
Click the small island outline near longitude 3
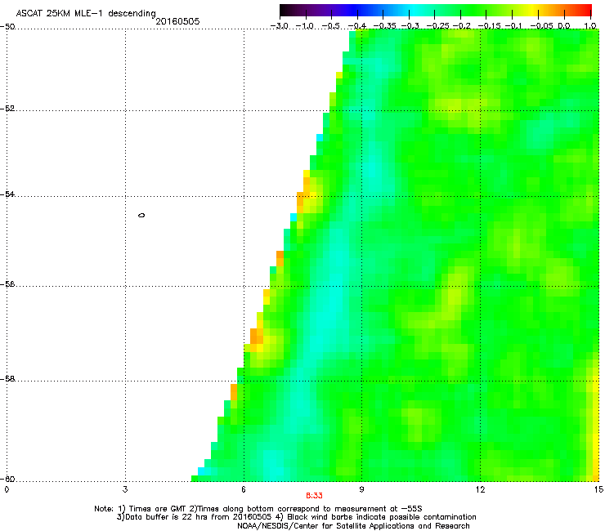point(141,215)
